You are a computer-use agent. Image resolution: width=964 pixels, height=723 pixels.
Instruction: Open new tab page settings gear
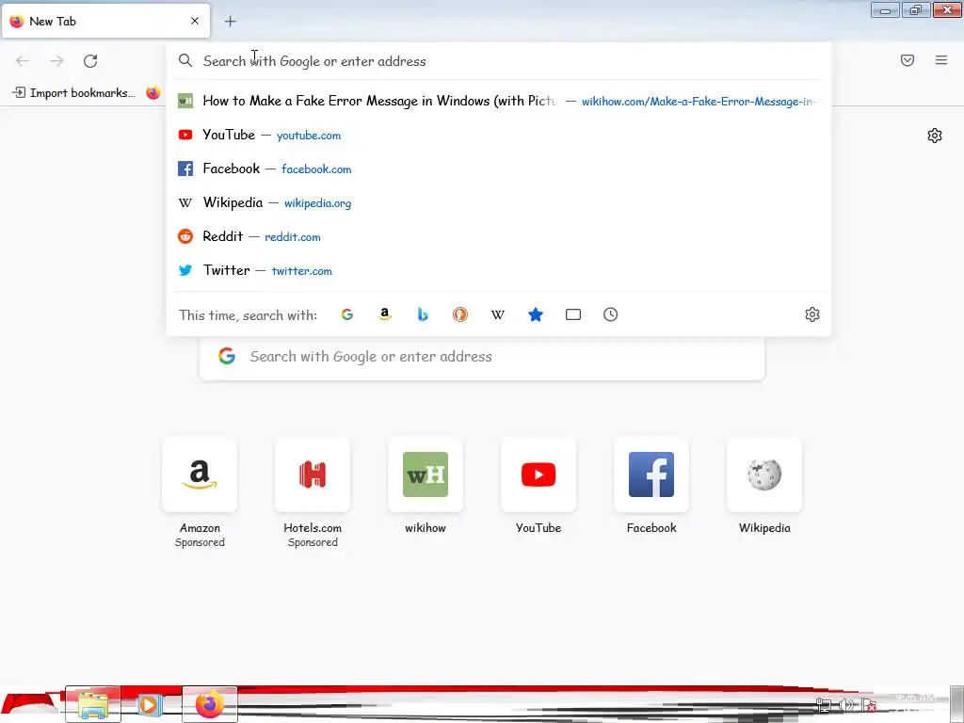[x=935, y=136]
